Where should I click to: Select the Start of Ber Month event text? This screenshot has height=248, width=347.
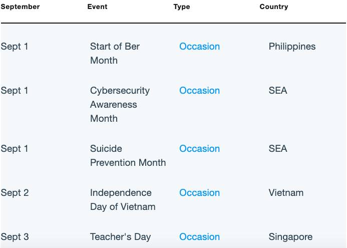click(x=115, y=54)
